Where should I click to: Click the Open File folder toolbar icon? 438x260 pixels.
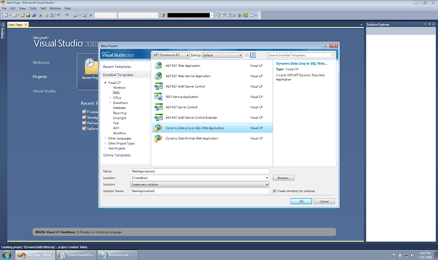click(x=22, y=15)
